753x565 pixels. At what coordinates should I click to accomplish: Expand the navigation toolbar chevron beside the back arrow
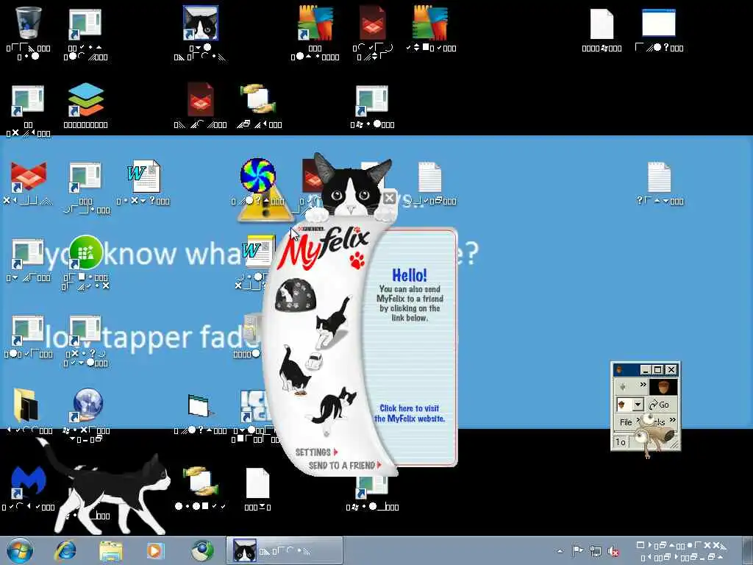coord(643,385)
